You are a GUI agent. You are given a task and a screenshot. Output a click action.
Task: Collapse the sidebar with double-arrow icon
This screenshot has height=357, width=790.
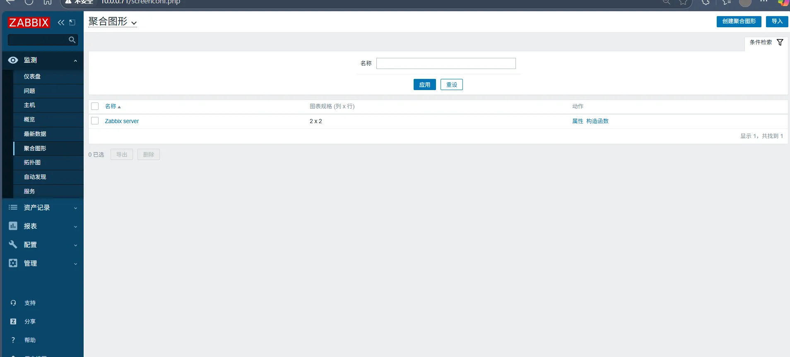pos(61,23)
